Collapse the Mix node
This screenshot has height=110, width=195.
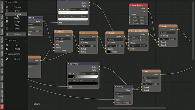point(80,33)
